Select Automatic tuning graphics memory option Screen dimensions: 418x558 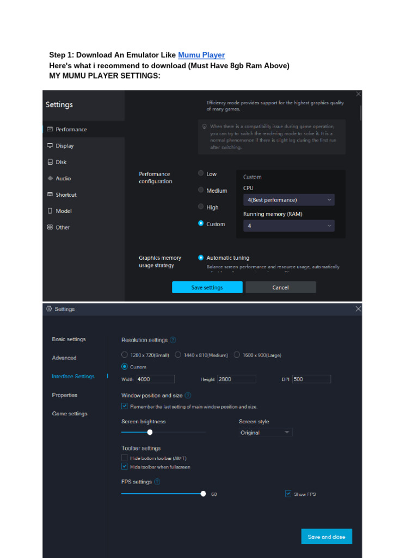[201, 258]
